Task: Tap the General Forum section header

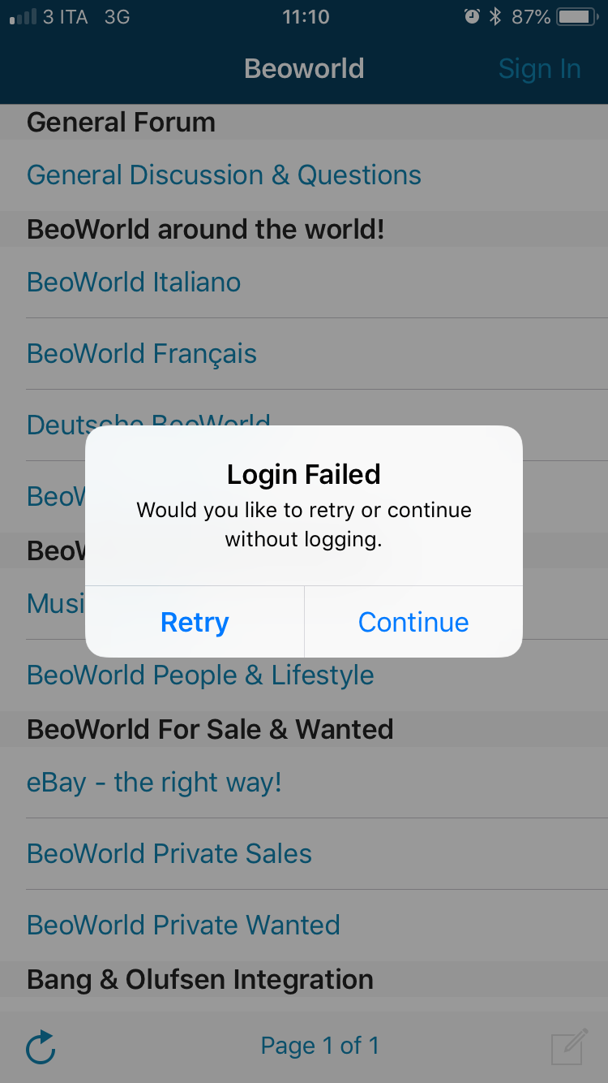Action: (121, 123)
